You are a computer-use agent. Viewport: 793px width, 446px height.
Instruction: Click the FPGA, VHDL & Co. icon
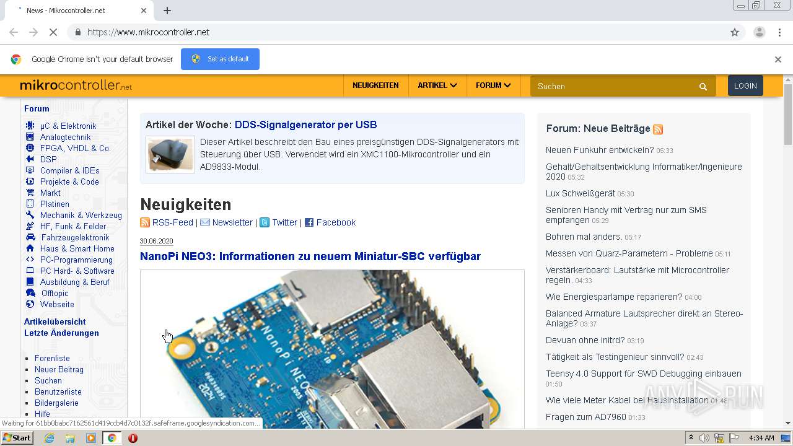pos(30,148)
